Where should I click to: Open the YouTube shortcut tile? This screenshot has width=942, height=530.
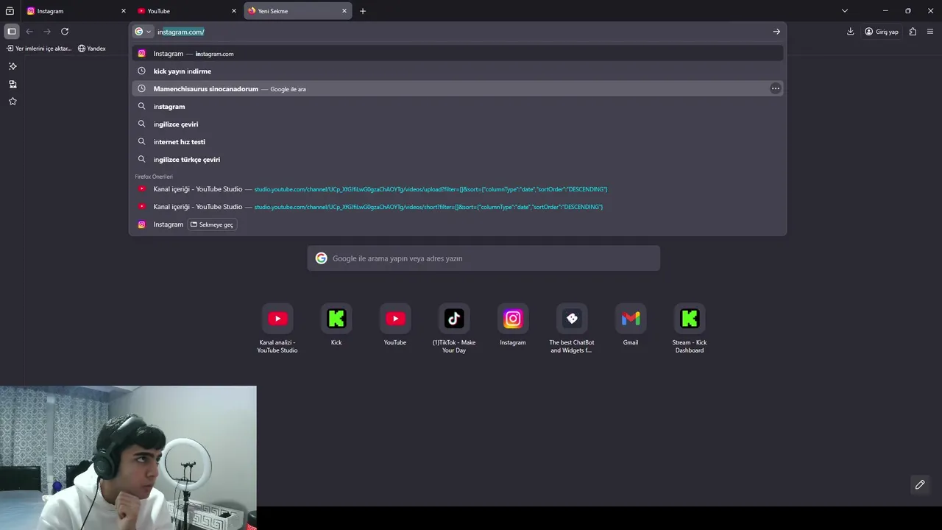(395, 325)
